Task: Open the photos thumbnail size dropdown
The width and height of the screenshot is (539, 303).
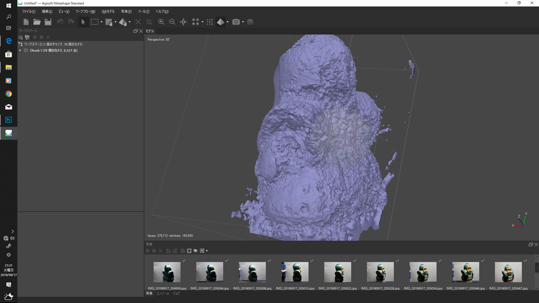Action: coord(207,251)
